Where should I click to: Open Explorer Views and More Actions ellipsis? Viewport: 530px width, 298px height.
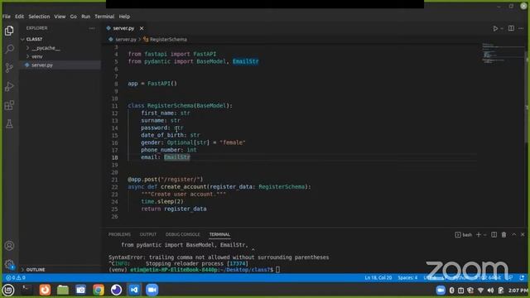(92, 28)
